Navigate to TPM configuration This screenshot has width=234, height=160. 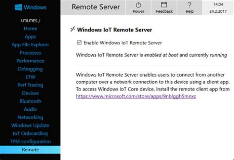coord(30,142)
